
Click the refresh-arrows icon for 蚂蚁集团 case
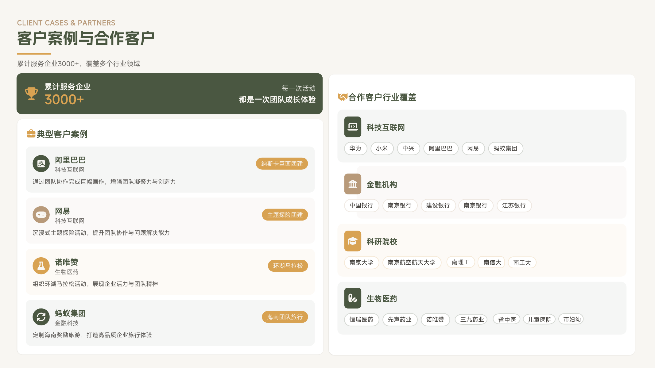point(41,317)
